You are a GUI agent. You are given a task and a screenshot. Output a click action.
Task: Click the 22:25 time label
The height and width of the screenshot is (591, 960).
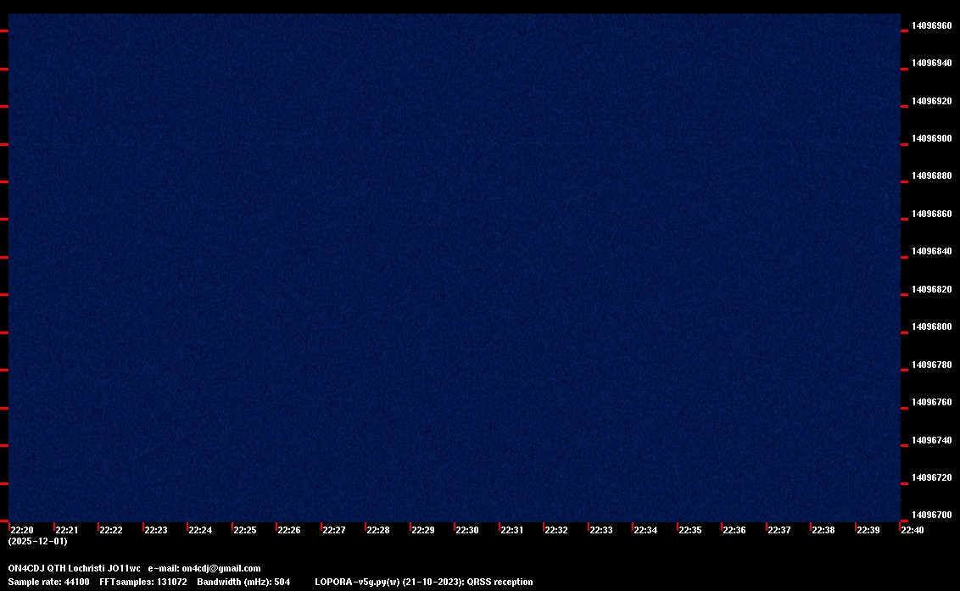pyautogui.click(x=245, y=530)
